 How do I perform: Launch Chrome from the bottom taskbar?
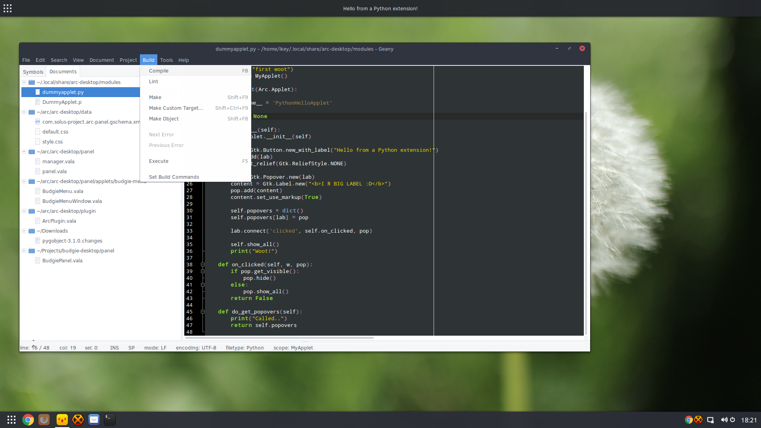click(x=28, y=420)
